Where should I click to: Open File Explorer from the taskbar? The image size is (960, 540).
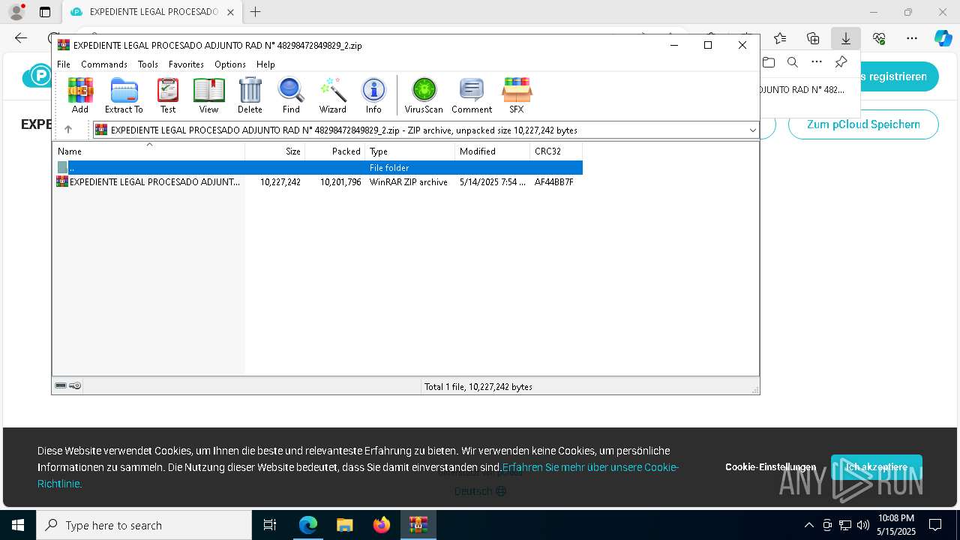345,525
